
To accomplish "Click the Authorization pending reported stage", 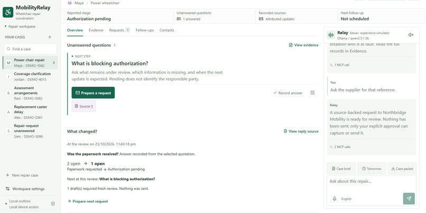I will [x=89, y=18].
